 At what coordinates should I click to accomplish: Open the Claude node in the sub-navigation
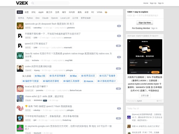click(x=45, y=18)
